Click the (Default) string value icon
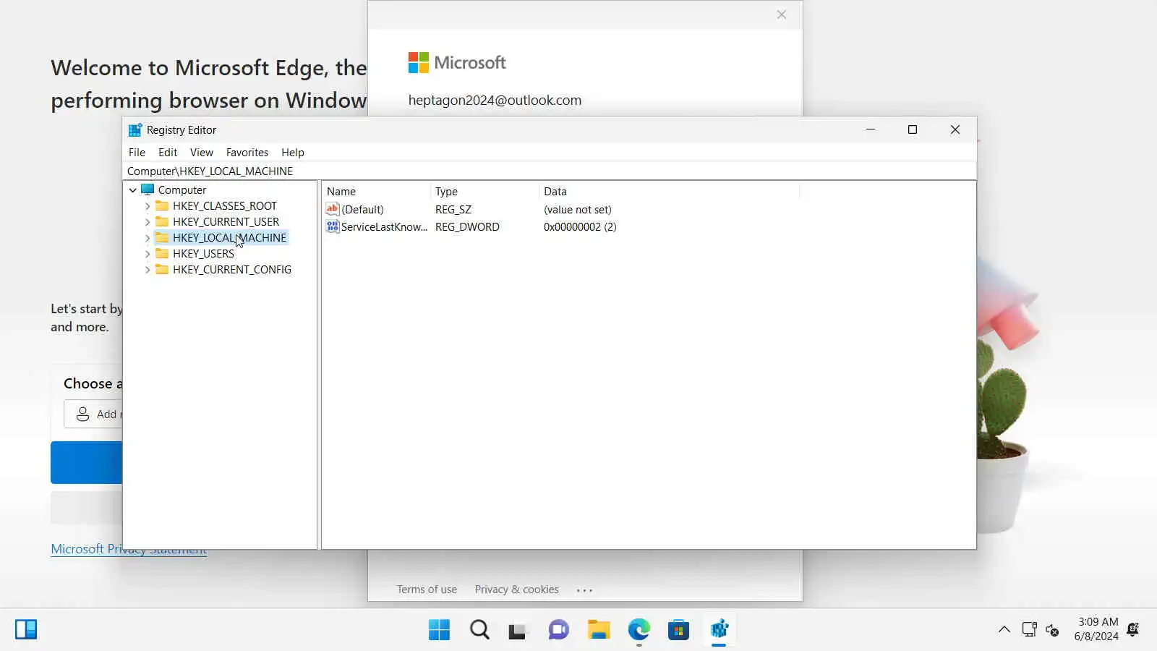 [333, 209]
